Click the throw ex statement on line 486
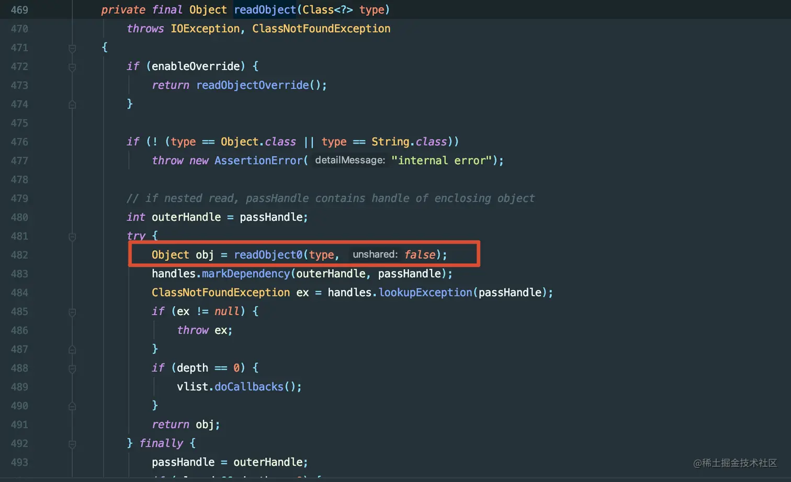 pos(205,330)
